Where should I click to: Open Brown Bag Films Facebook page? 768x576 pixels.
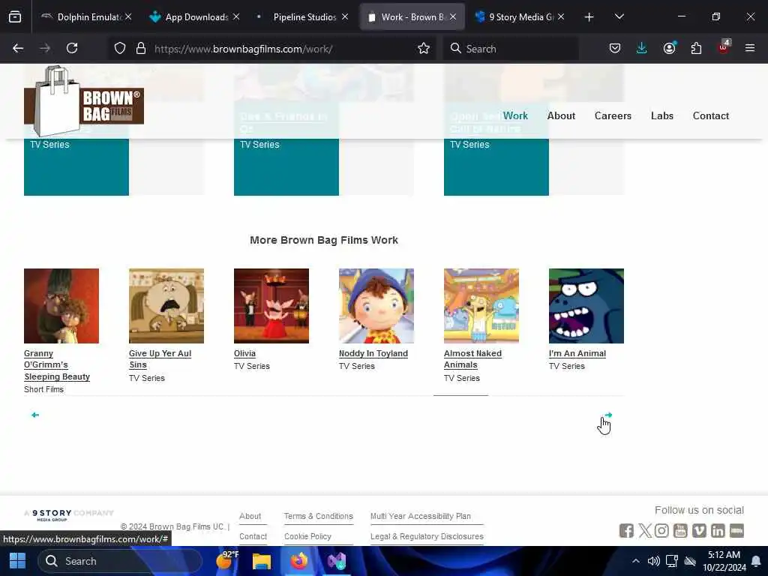point(626,530)
